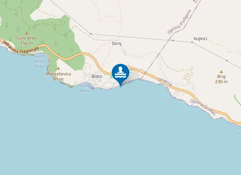
Task: Select the Vujinci place label
Action: (x=200, y=38)
